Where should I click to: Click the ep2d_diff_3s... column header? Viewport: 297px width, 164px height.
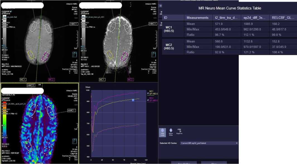[x=255, y=18]
